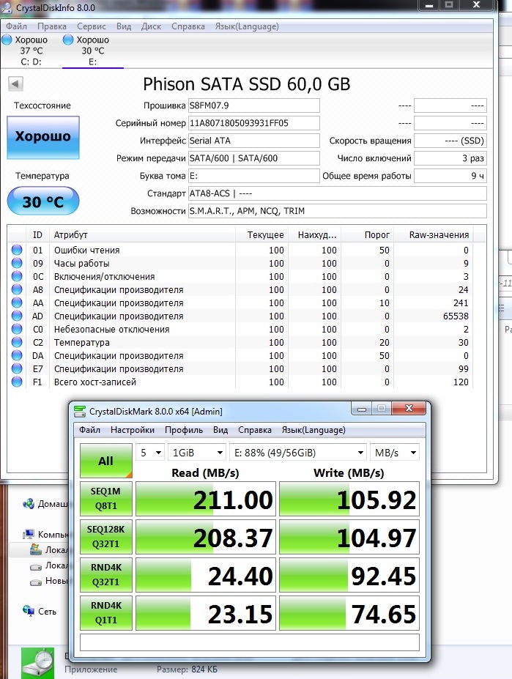Viewport: 512px width, 679px height.
Task: Click status circle of F1 Всего хост-записей
Action: tap(17, 382)
